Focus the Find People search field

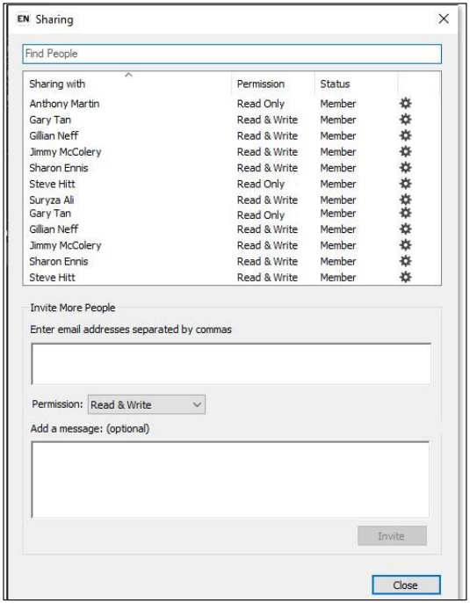[232, 54]
